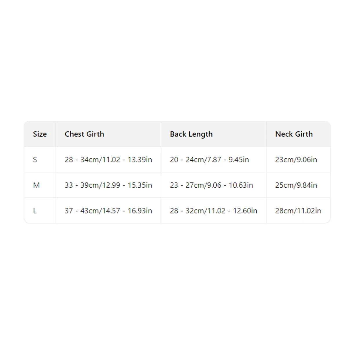Click chest girth 33 - 39cm value

[x=108, y=185]
